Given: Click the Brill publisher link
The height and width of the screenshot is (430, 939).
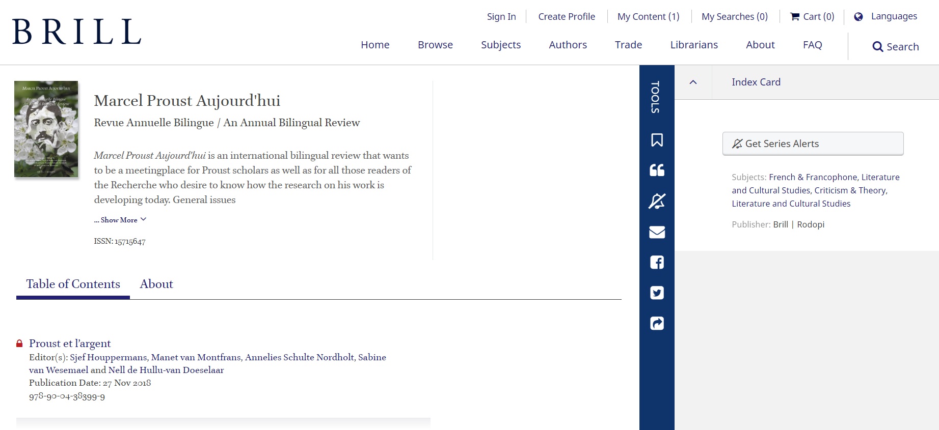Looking at the screenshot, I should [x=781, y=224].
